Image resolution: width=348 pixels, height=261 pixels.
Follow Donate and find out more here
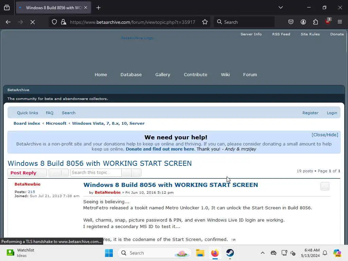click(160, 149)
